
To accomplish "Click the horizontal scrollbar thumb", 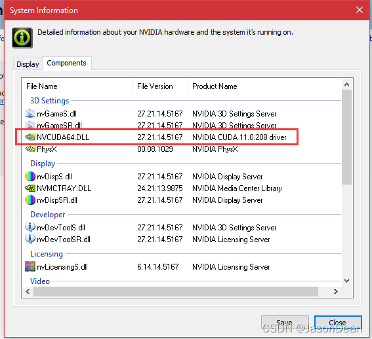I will point(176,291).
